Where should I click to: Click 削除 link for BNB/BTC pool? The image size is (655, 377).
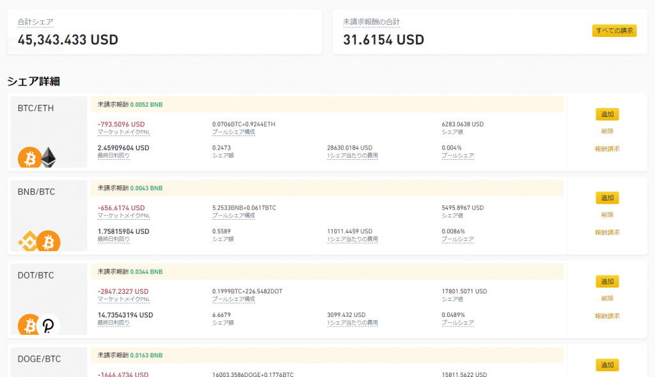(x=607, y=215)
